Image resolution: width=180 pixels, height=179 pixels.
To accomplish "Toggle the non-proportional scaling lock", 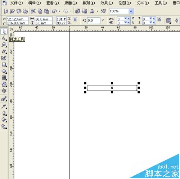I will coord(75,19).
